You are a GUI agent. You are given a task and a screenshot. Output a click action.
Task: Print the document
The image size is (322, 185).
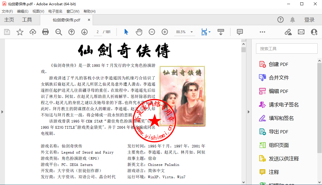pyautogui.click(x=45, y=32)
